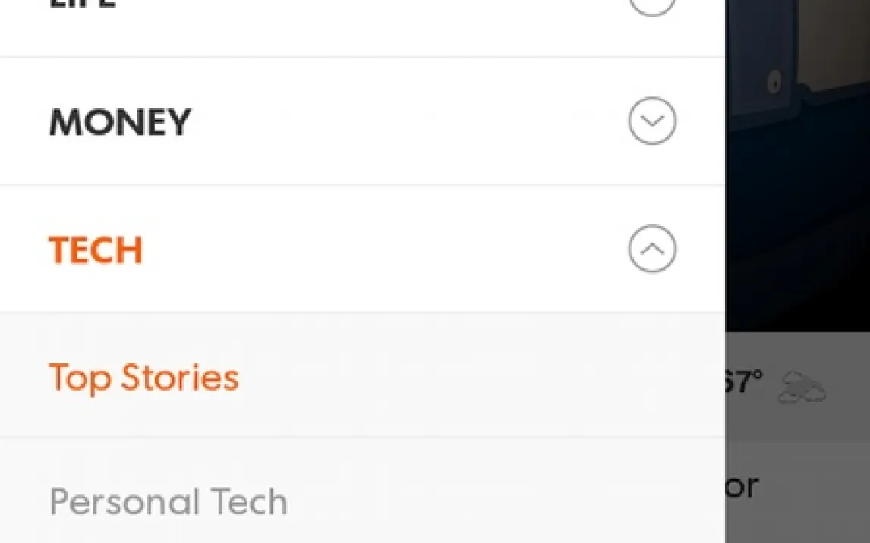The width and height of the screenshot is (870, 543).
Task: Click blank space in the MONEY row
Action: click(410, 121)
